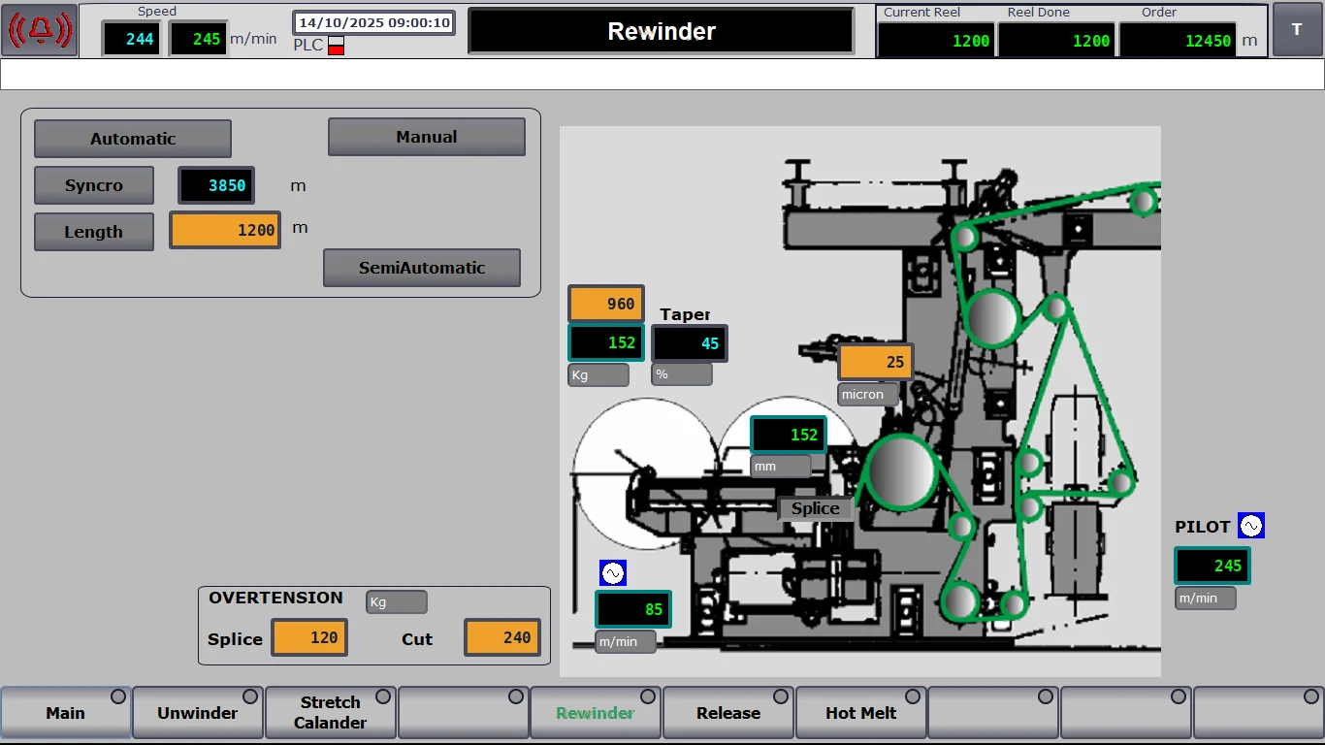Click the T button in top corner
Viewport: 1325px width, 745px height.
click(x=1297, y=30)
